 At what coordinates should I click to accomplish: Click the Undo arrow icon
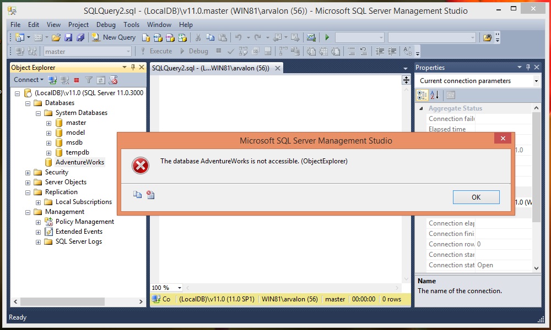pyautogui.click(x=239, y=37)
